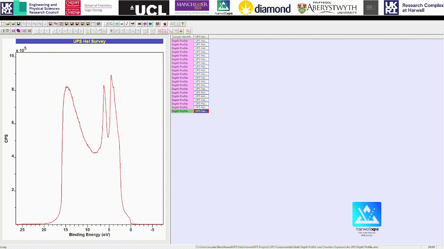Select the yellow tile display icon
The height and width of the screenshot is (249, 444).
[x=2, y=31]
